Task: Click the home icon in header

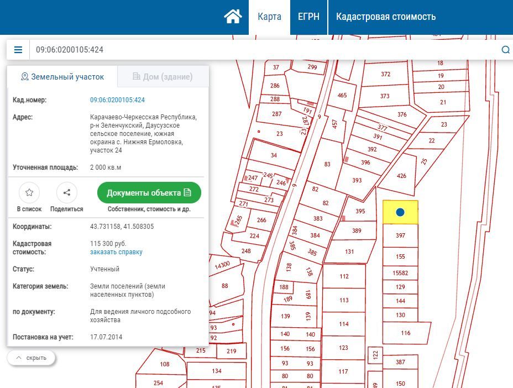Action: (x=233, y=17)
